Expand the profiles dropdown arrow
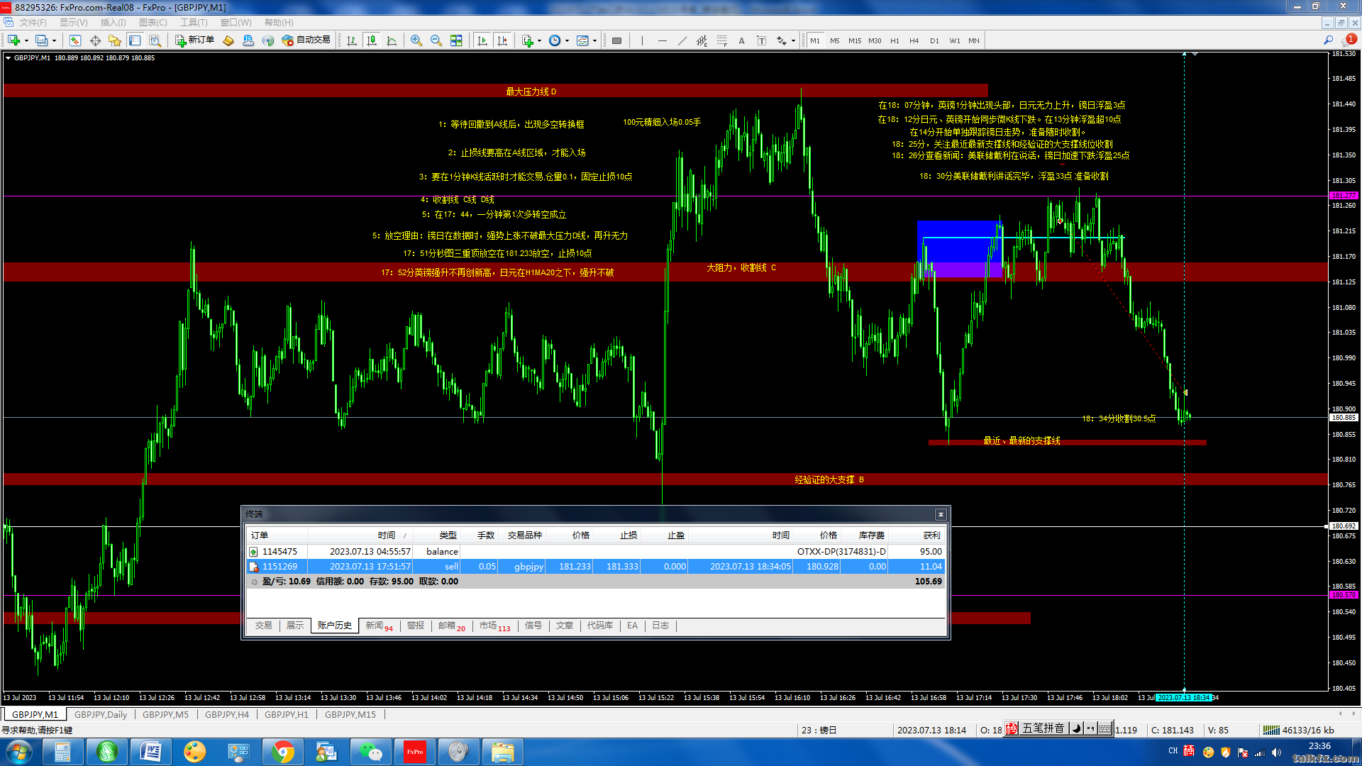Image resolution: width=1362 pixels, height=766 pixels. [54, 40]
